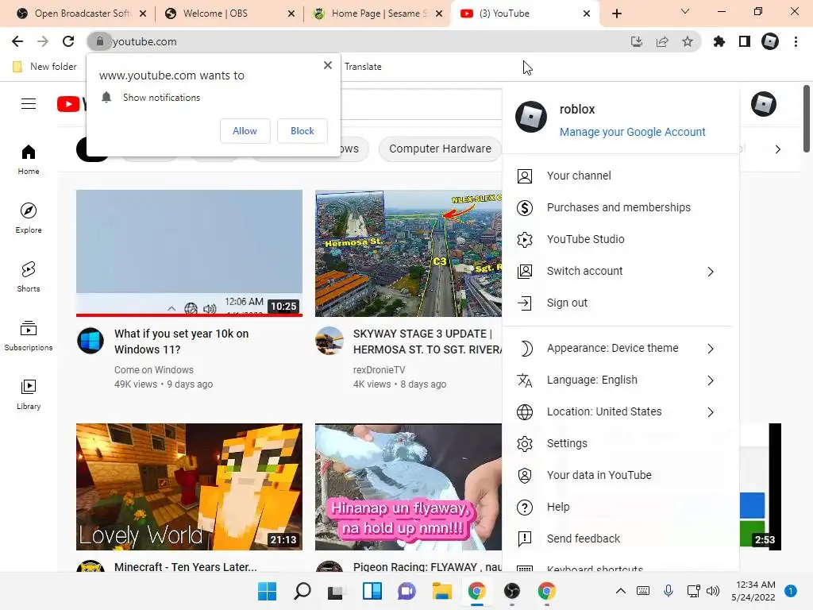Toggle Chrome side panel icon
This screenshot has width=813, height=610.
[745, 41]
